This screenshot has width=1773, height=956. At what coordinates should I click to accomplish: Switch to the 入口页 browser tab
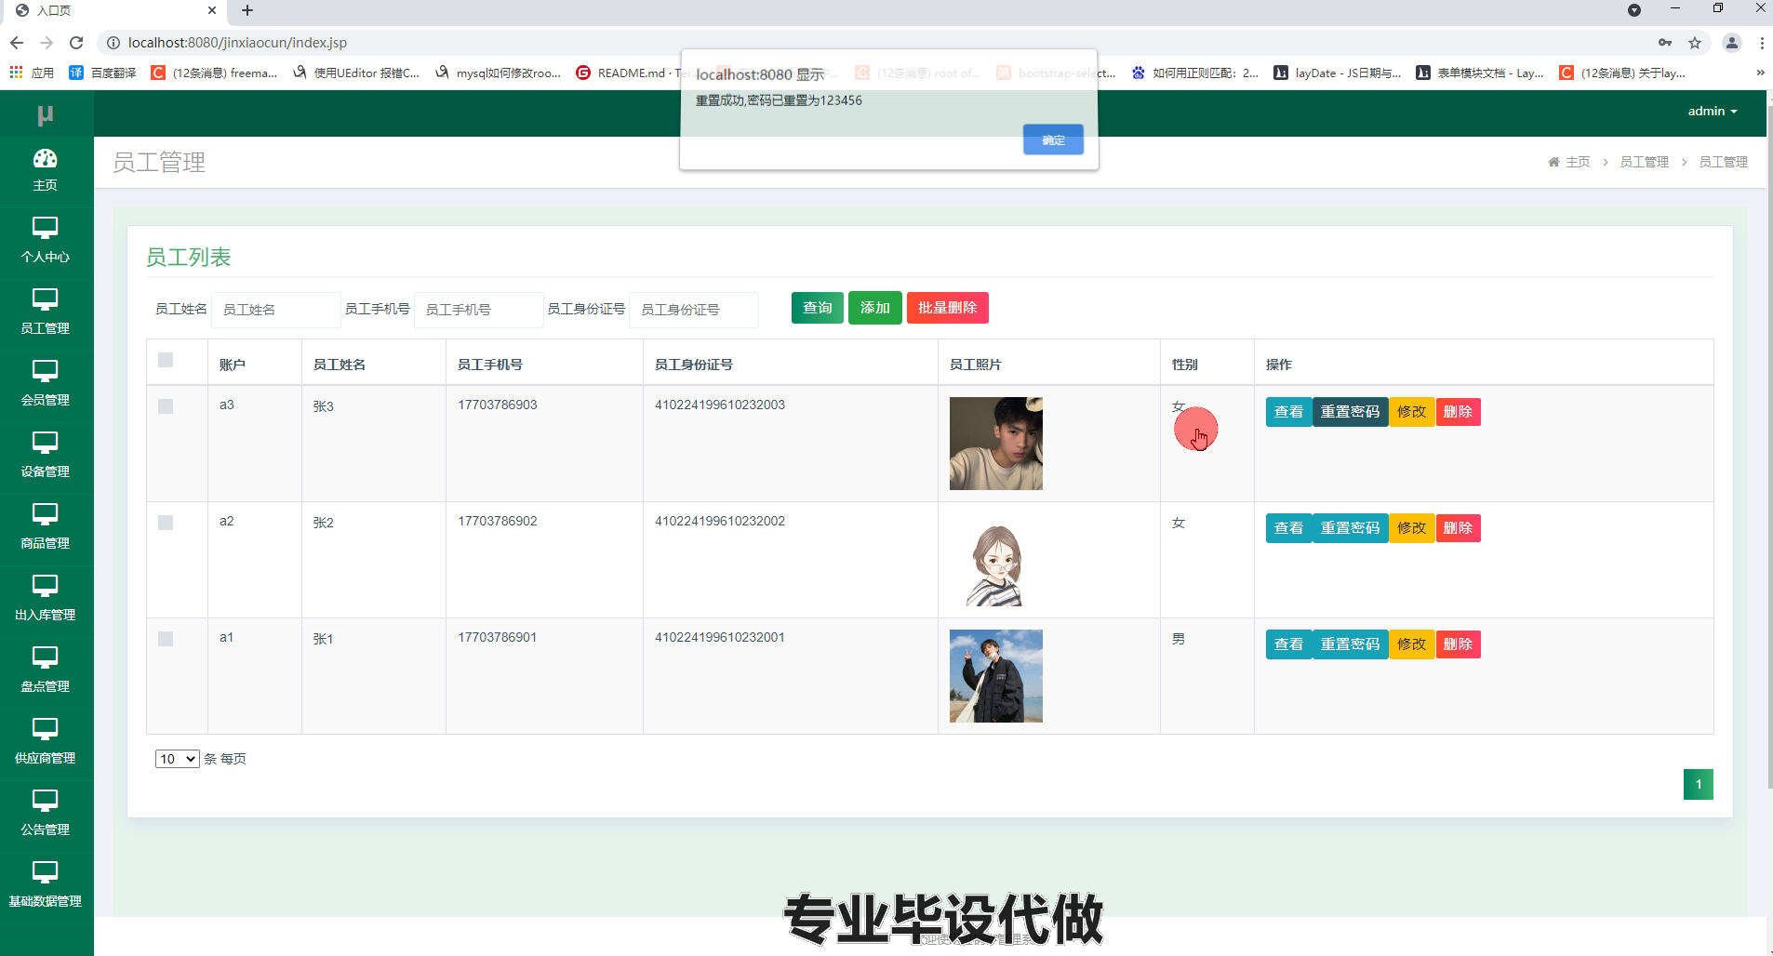click(116, 11)
